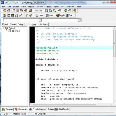This screenshot has height=116, width=116.
Task: Start debugging with checkmark icon
Action: (x=20, y=15)
